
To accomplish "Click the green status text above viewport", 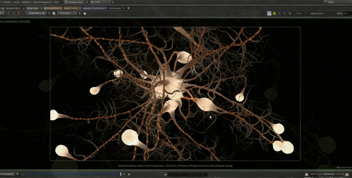I will pyautogui.click(x=15, y=22).
